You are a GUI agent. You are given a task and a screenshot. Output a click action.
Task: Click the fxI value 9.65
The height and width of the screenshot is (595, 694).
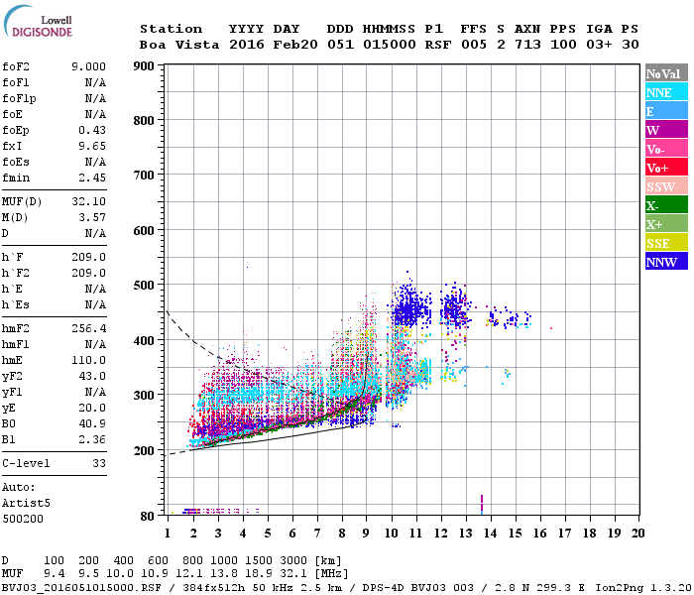(92, 146)
